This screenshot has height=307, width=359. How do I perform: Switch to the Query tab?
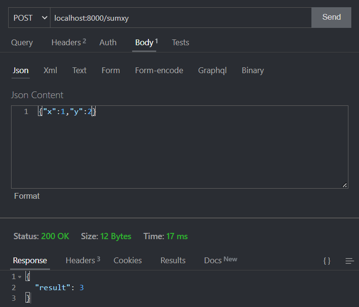coord(22,42)
